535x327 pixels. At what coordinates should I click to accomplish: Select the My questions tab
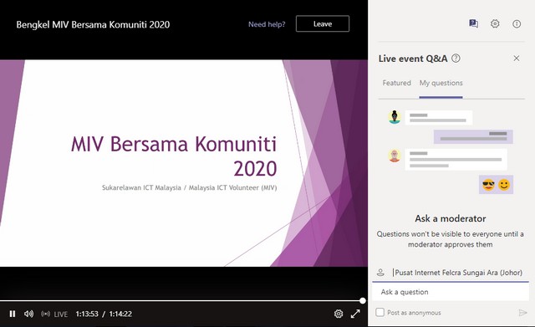(441, 83)
